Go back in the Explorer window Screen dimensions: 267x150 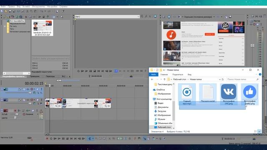152,80
